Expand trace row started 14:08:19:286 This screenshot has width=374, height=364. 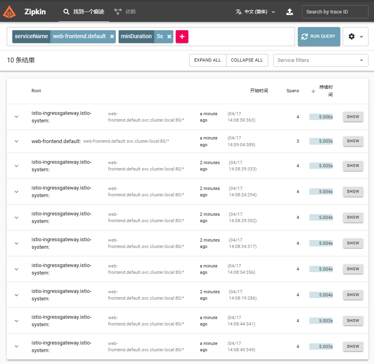(x=16, y=295)
